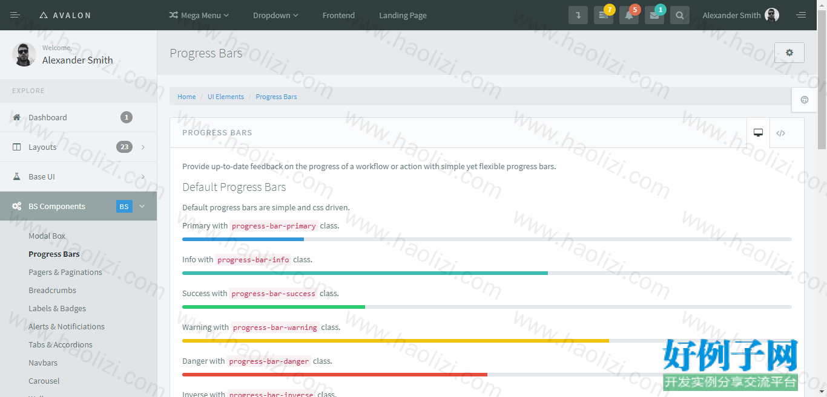Image resolution: width=827 pixels, height=397 pixels.
Task: Click the sidebar profile picture
Action: coord(24,54)
